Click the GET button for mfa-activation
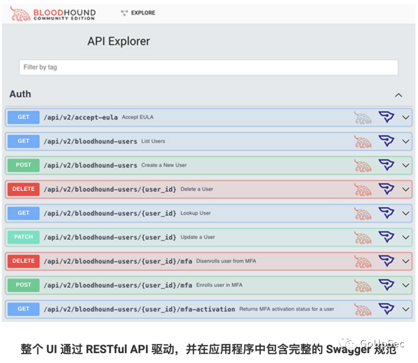The height and width of the screenshot is (363, 418). point(23,309)
